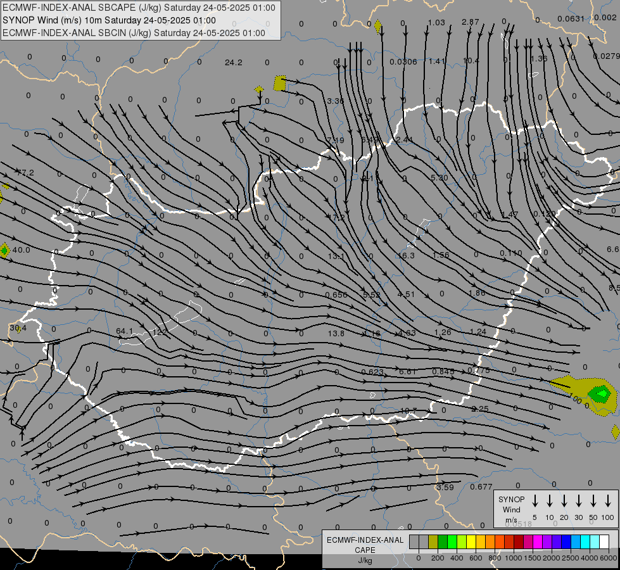Click the 30.4 value on the map
Screen dimensions: 620x570
(x=18, y=328)
